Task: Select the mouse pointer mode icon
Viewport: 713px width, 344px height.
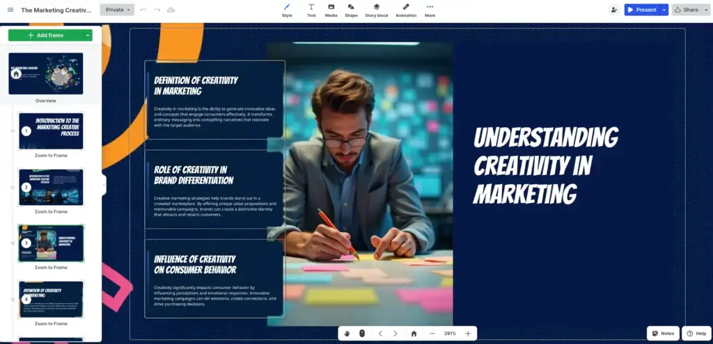Action: pyautogui.click(x=362, y=334)
